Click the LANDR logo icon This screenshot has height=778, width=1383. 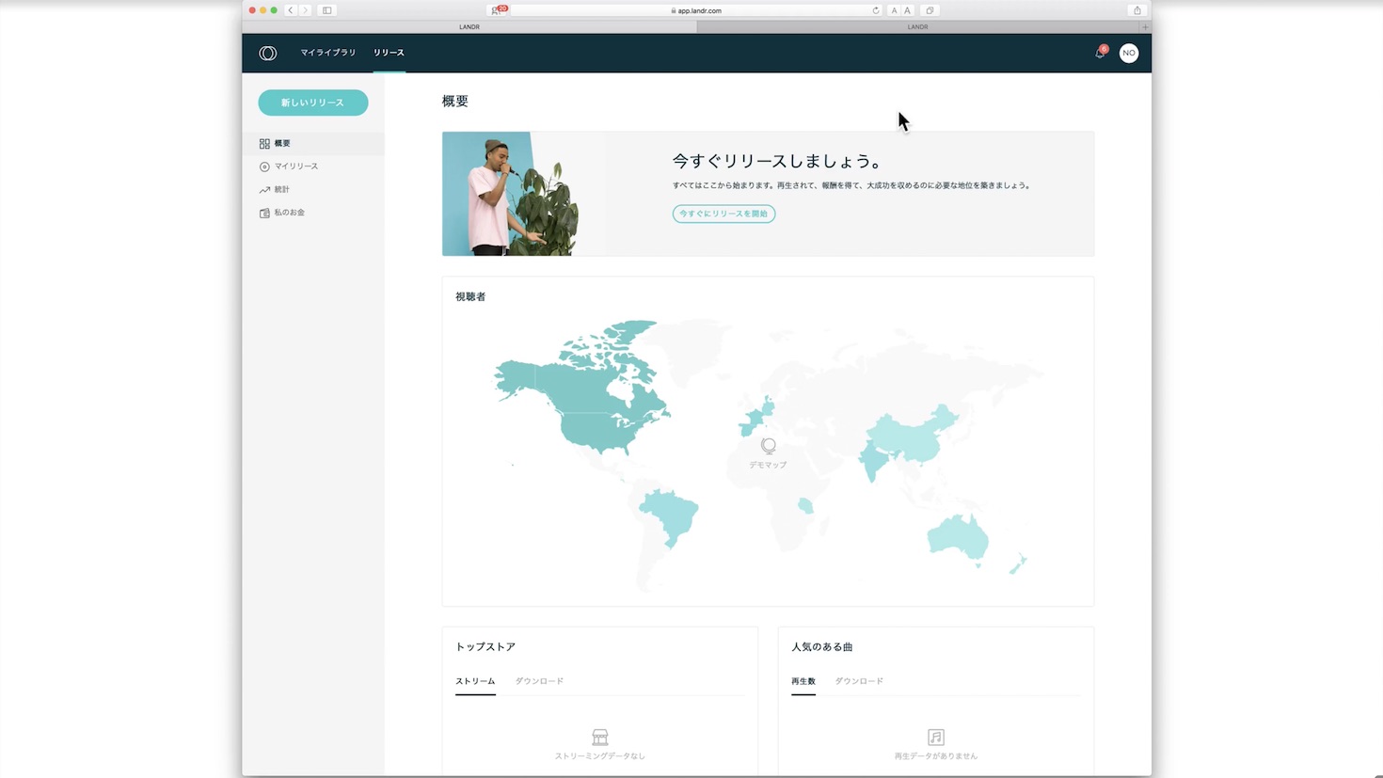268,53
